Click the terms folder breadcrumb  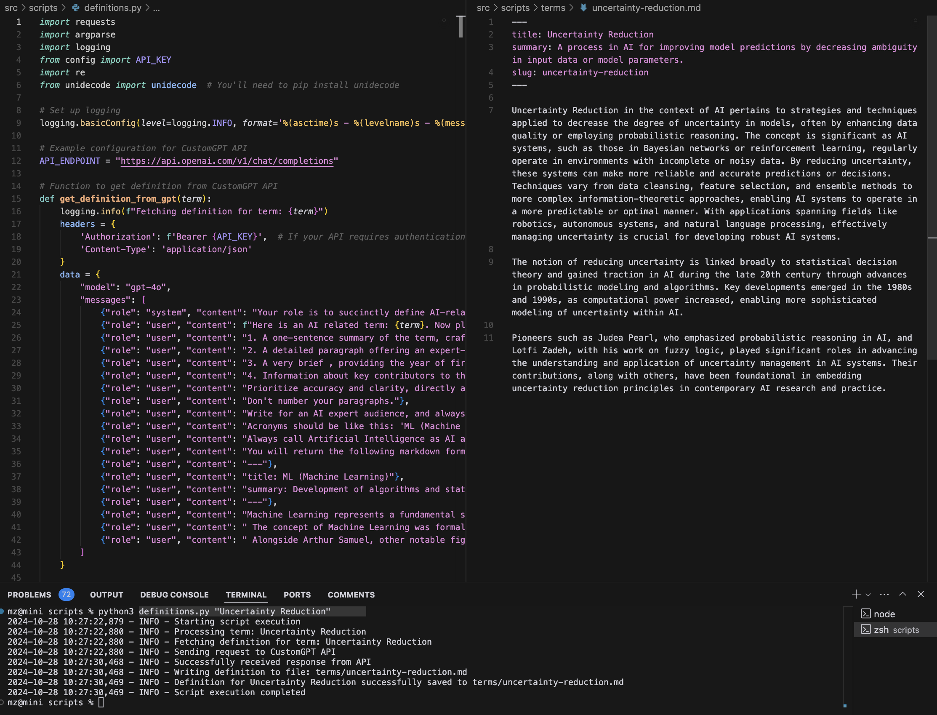point(553,8)
